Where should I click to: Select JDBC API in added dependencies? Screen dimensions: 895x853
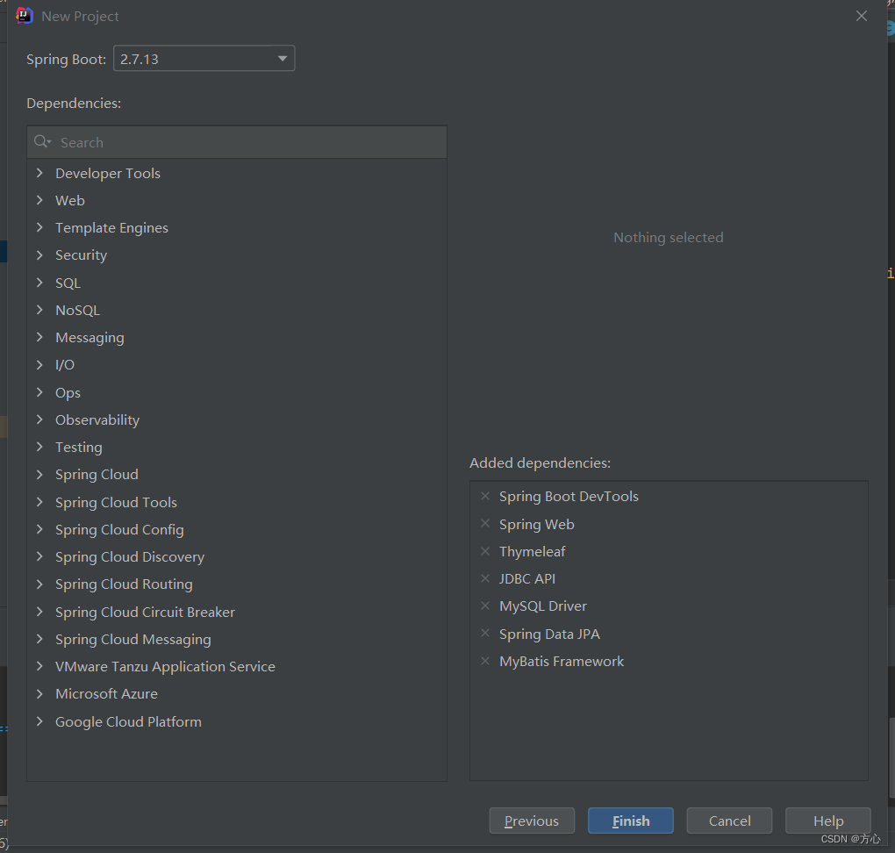(x=526, y=578)
